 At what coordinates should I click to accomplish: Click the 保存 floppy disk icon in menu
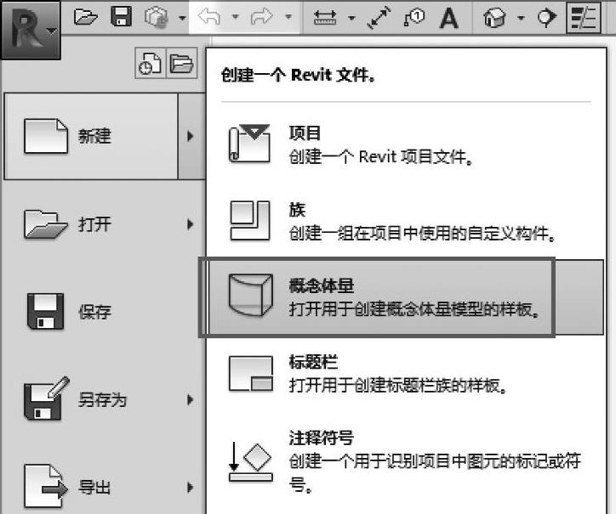(46, 312)
